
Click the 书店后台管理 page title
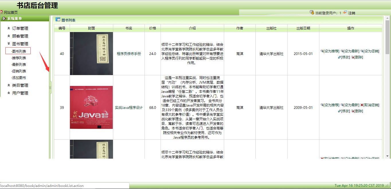tap(37, 5)
